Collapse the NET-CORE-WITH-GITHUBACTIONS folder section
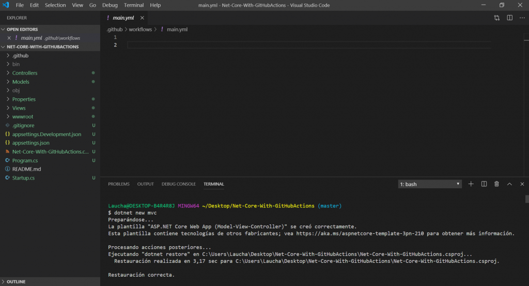The height and width of the screenshot is (286, 529). click(3, 47)
